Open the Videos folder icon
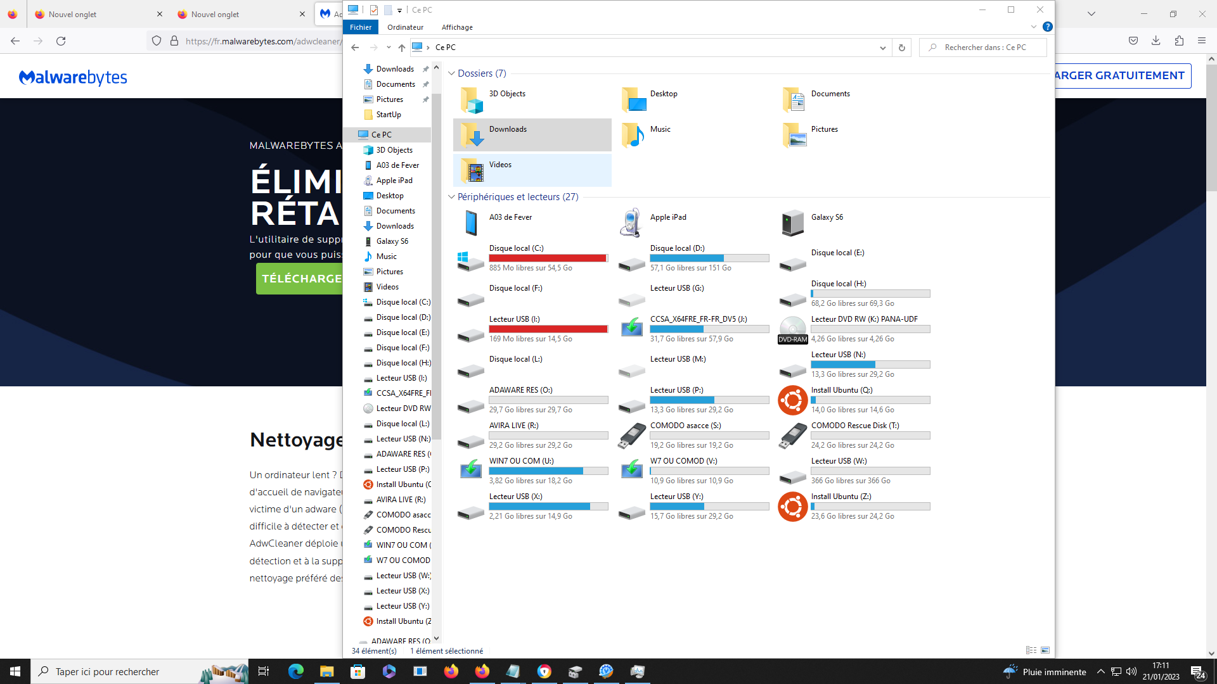The height and width of the screenshot is (684, 1217). [471, 170]
